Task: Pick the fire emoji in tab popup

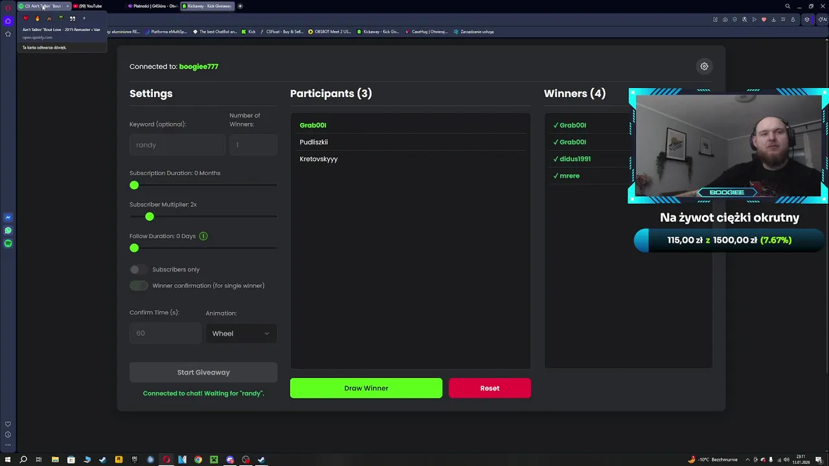Action: coord(37,18)
